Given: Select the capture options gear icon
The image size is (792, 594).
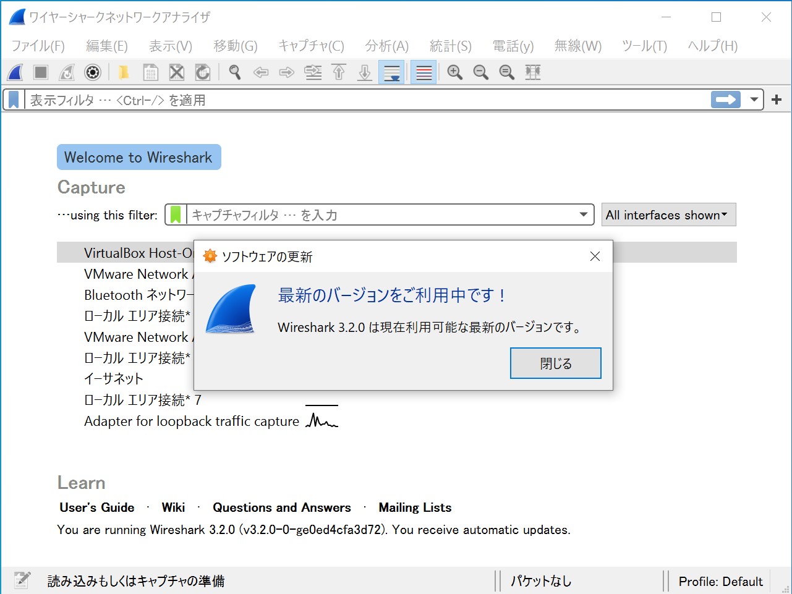Looking at the screenshot, I should tap(92, 72).
